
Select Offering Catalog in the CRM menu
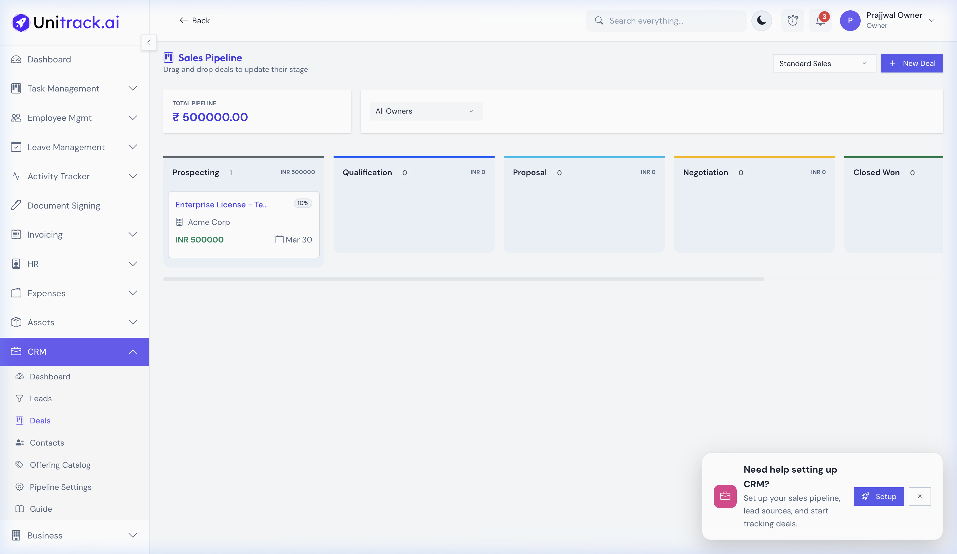click(x=60, y=465)
